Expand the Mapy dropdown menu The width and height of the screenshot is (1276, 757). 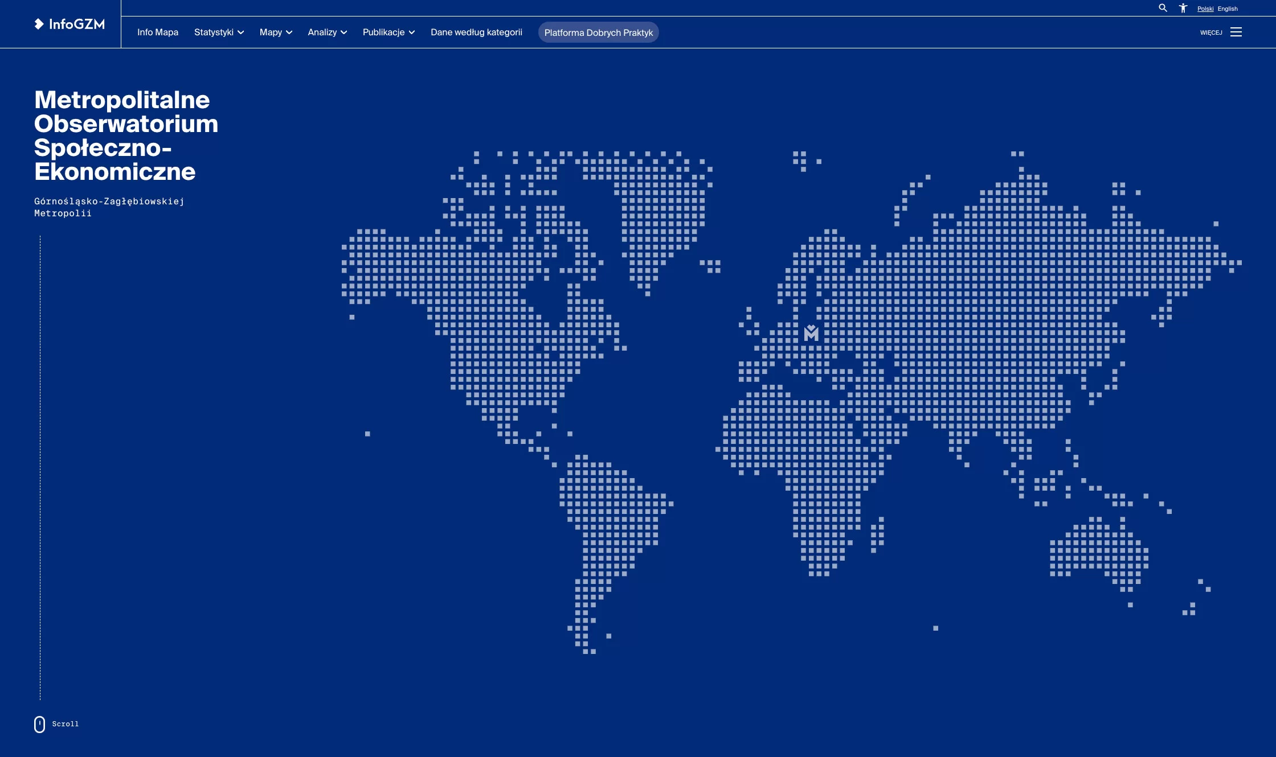[276, 32]
